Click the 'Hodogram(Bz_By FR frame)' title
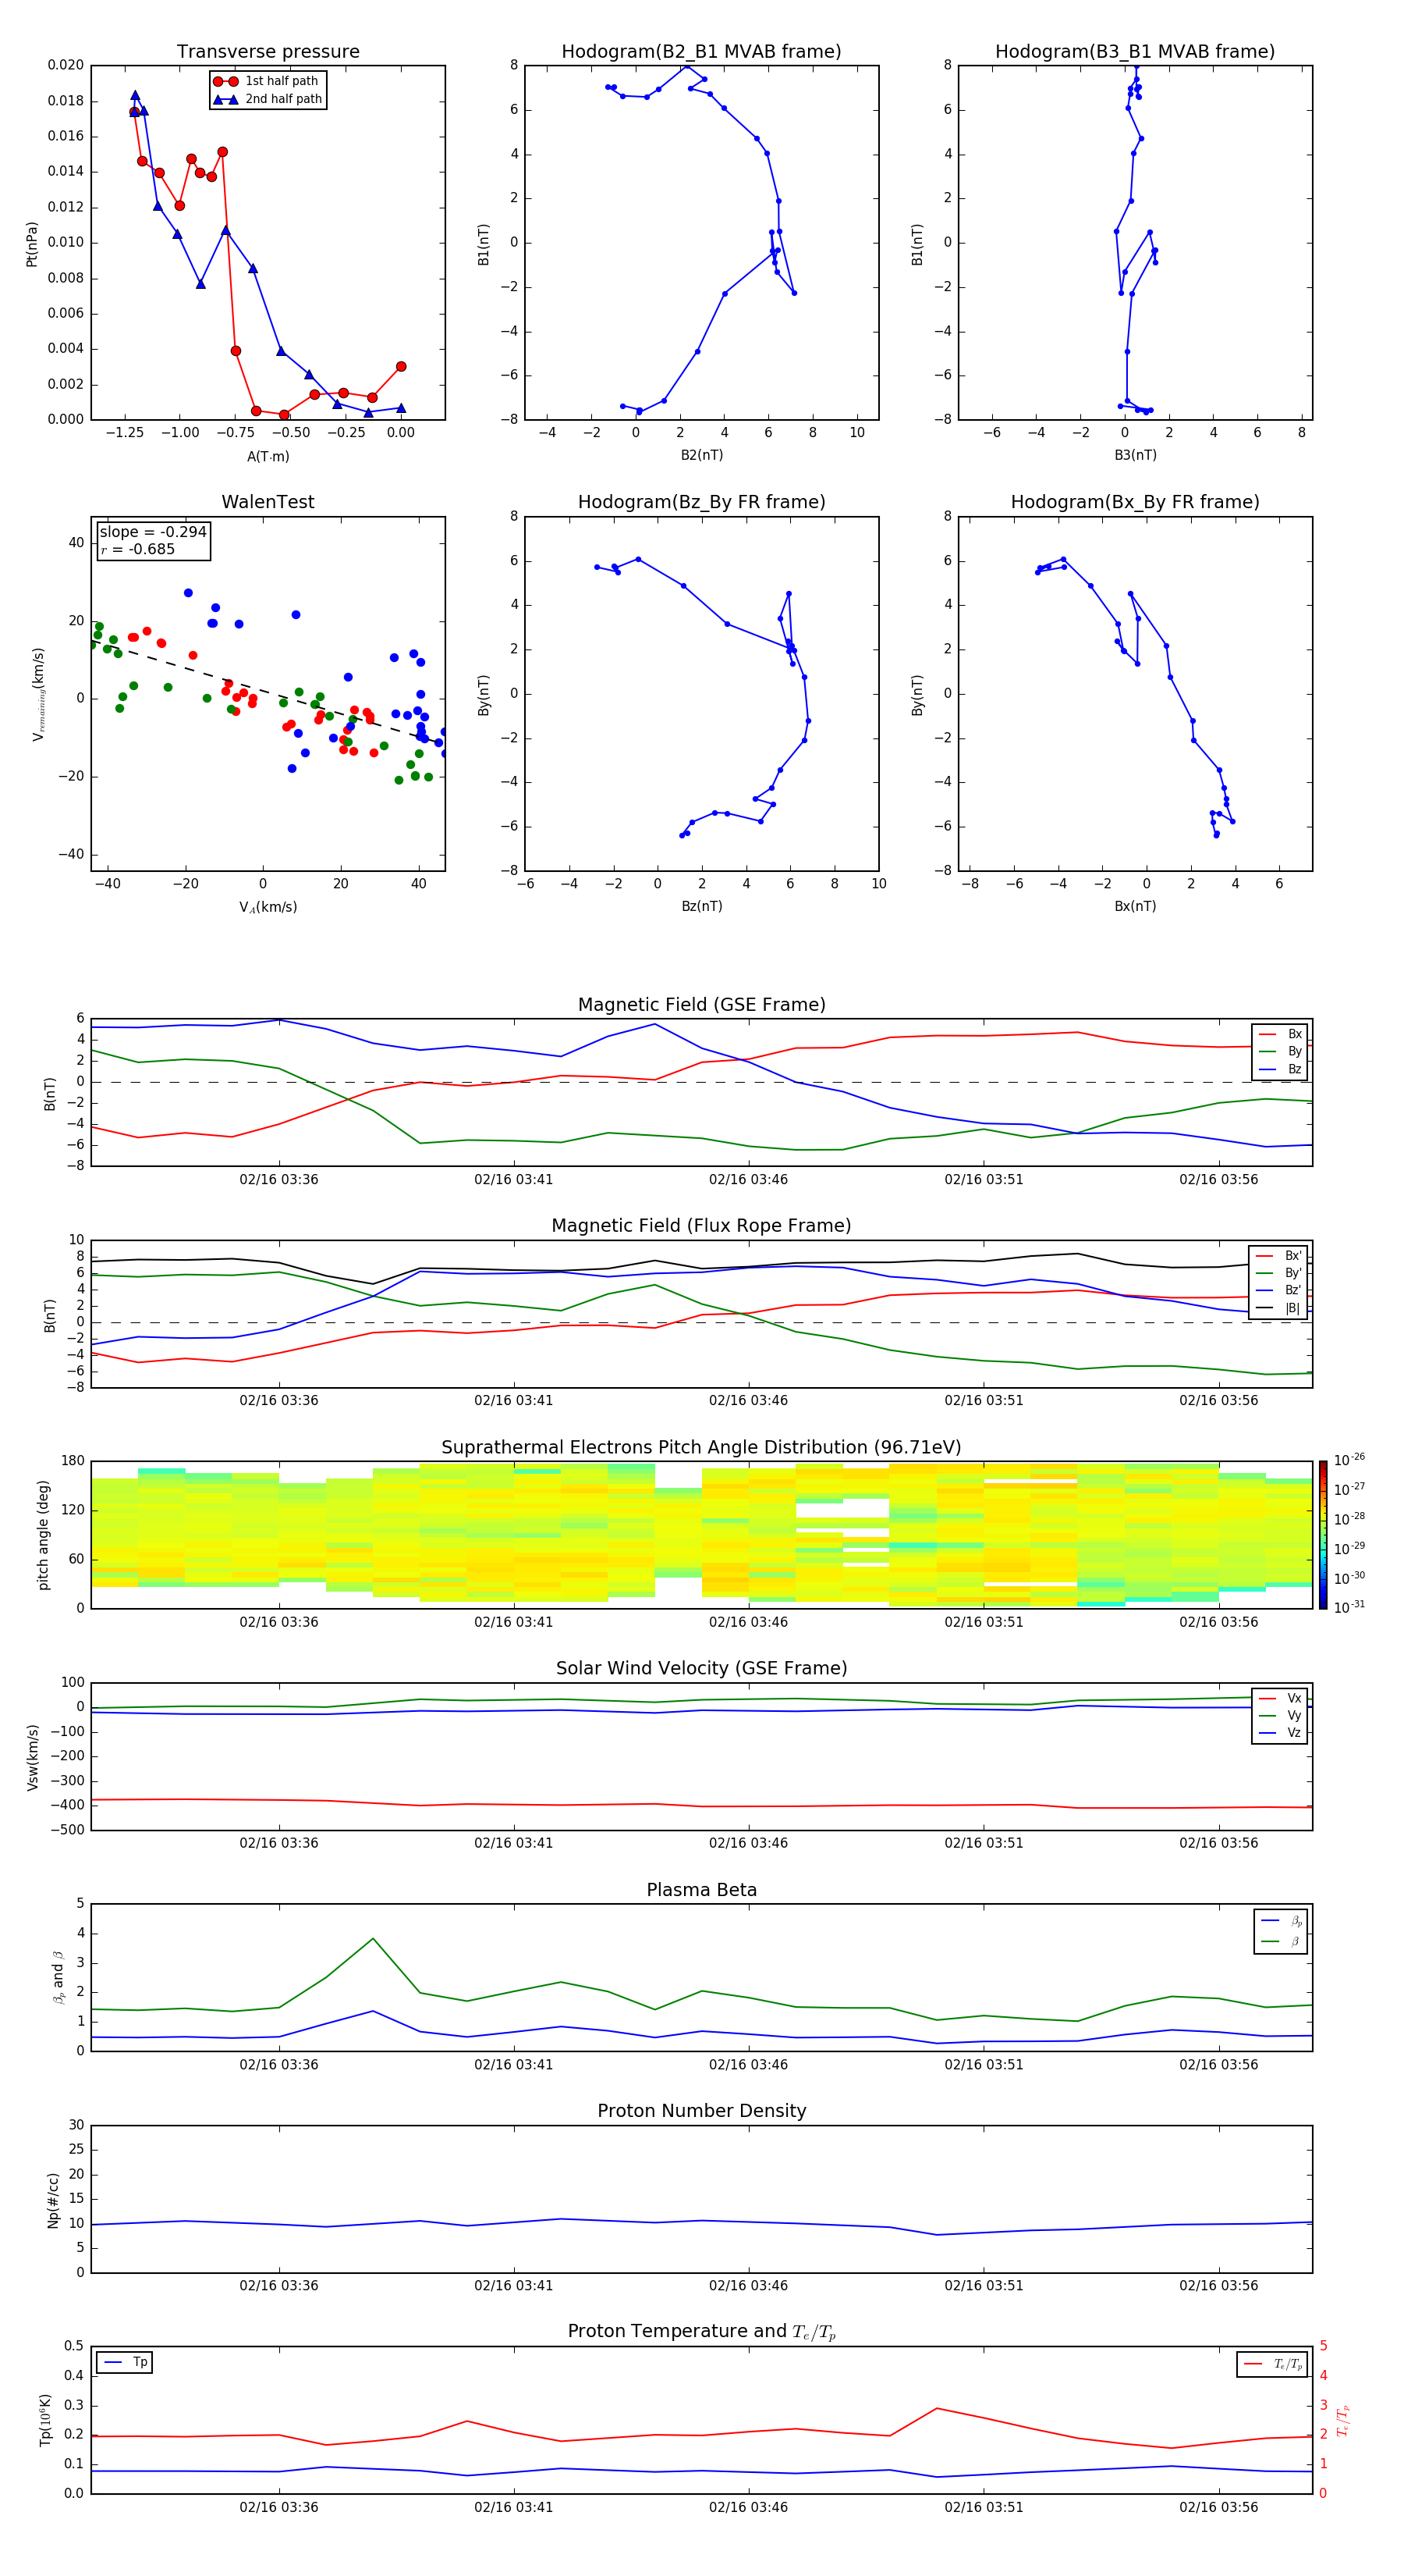Viewport: 1404px width, 2576px height. pos(701,502)
